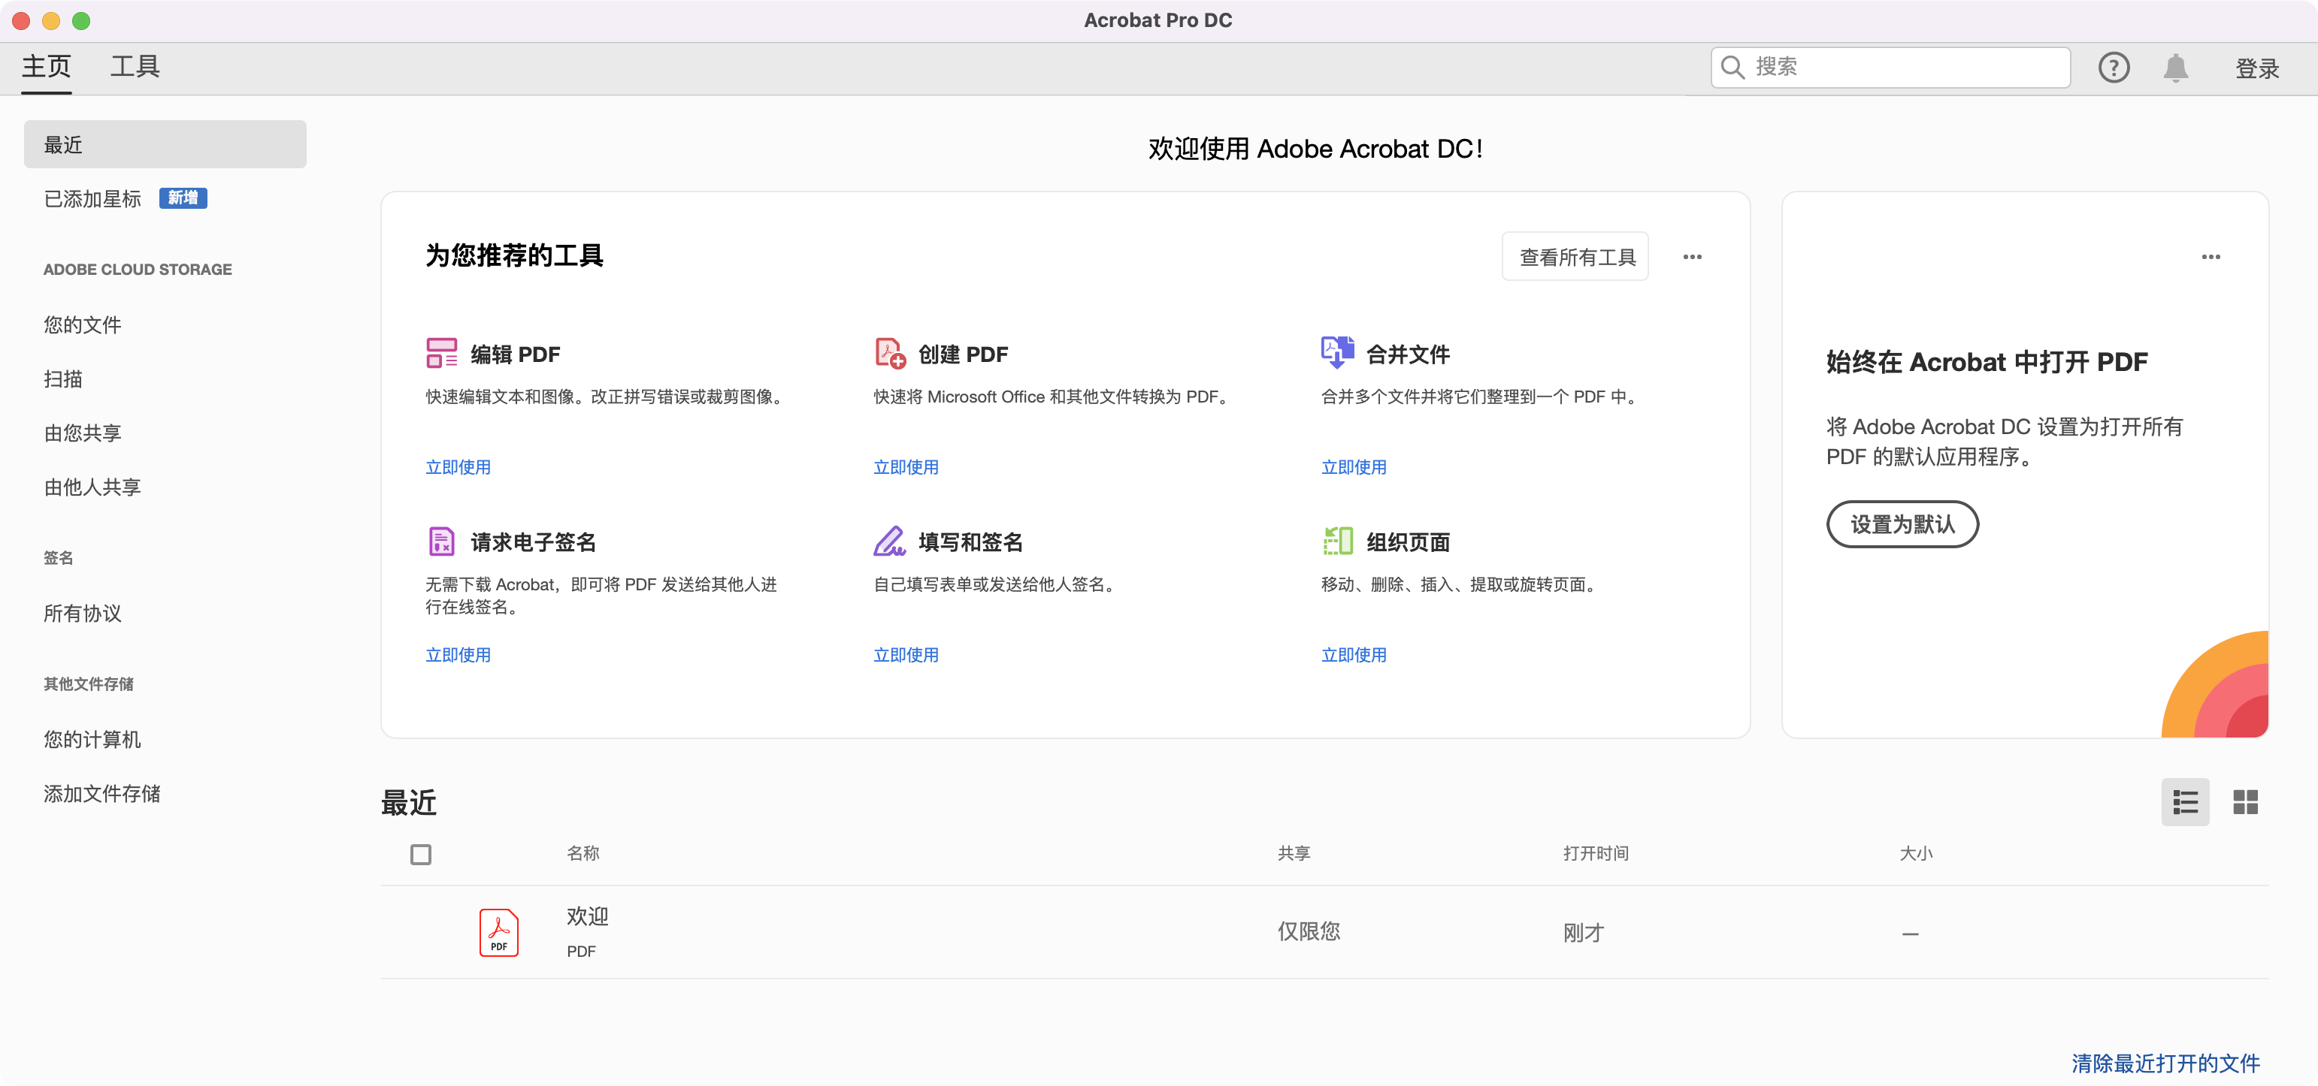Viewport: 2318px width, 1086px height.
Task: Select the 主页 tab
Action: [x=47, y=67]
